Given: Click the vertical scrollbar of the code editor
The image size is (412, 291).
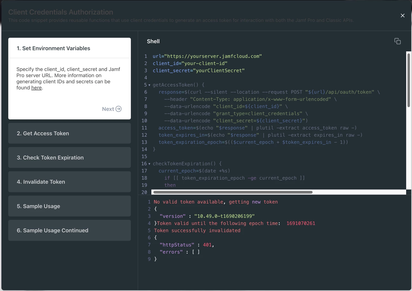Looking at the screenshot, I should [409, 80].
